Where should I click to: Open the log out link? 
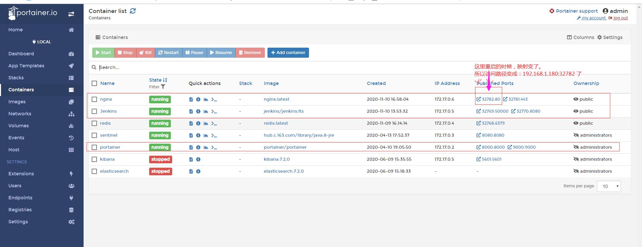pos(618,18)
